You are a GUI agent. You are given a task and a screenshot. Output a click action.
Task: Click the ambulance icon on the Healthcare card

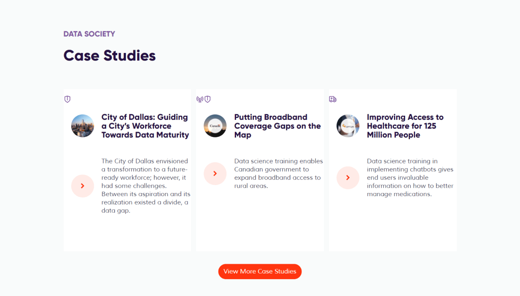(x=333, y=99)
